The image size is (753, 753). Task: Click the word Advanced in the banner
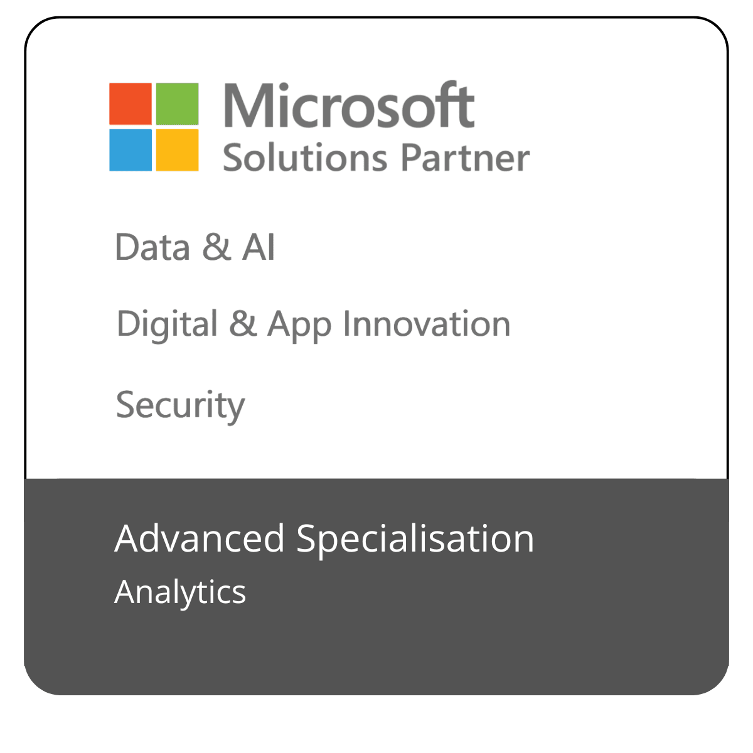click(200, 538)
